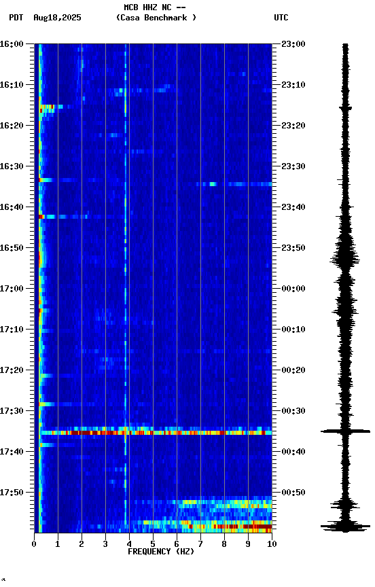Click frequency axis tick label '10'
The height and width of the screenshot is (587, 375).
[272, 544]
